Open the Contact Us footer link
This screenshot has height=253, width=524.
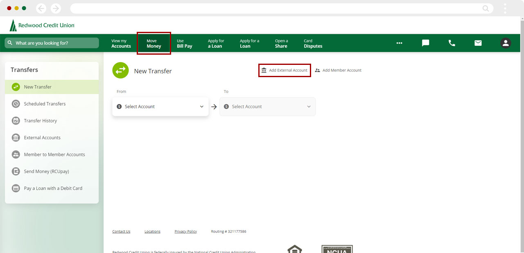pyautogui.click(x=121, y=231)
